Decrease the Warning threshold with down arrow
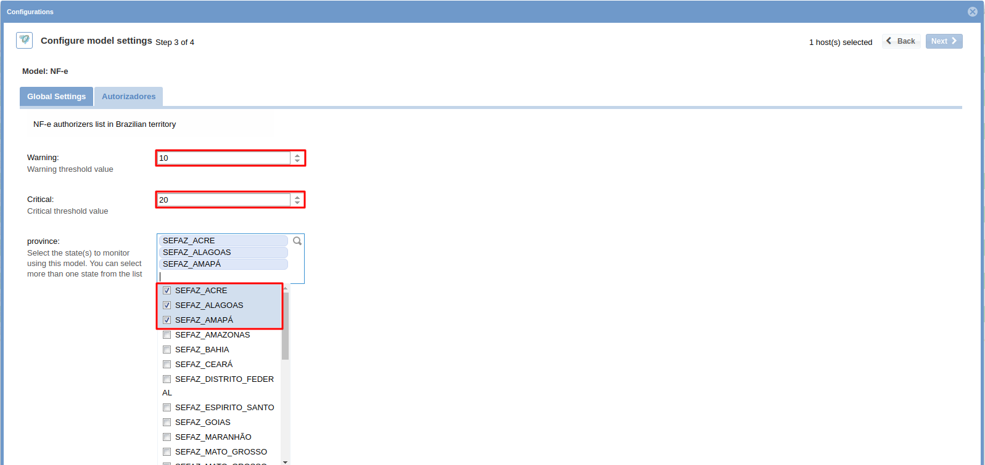This screenshot has height=465, width=985. tap(297, 161)
